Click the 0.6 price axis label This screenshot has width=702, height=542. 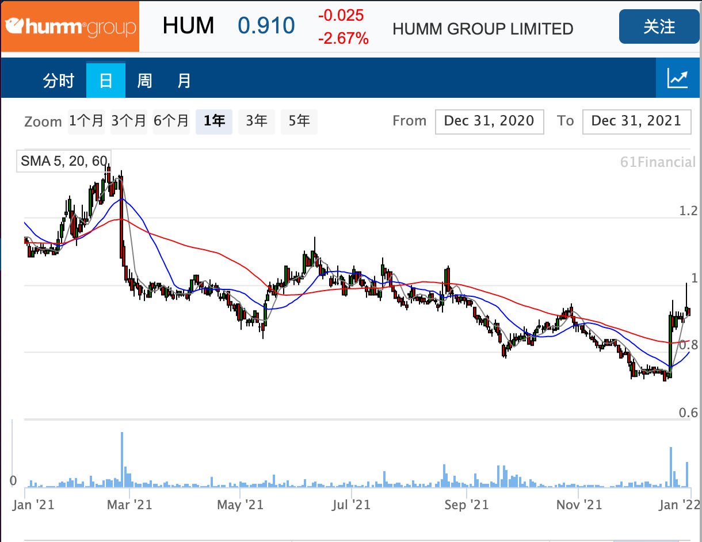[688, 413]
